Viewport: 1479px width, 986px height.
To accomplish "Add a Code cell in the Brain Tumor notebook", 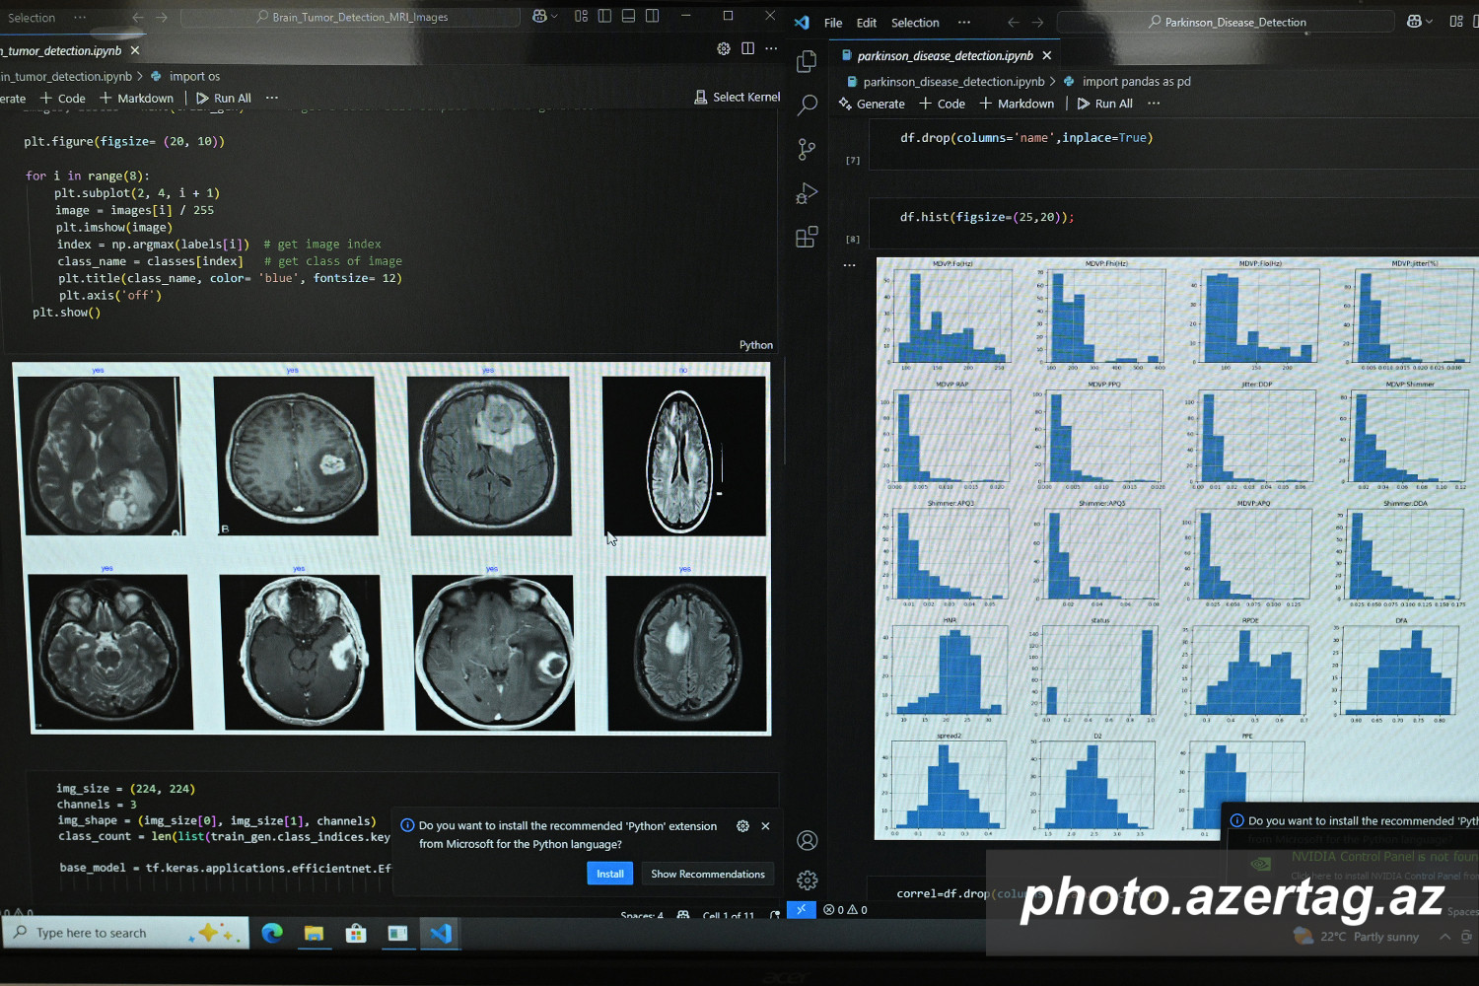I will pyautogui.click(x=62, y=98).
